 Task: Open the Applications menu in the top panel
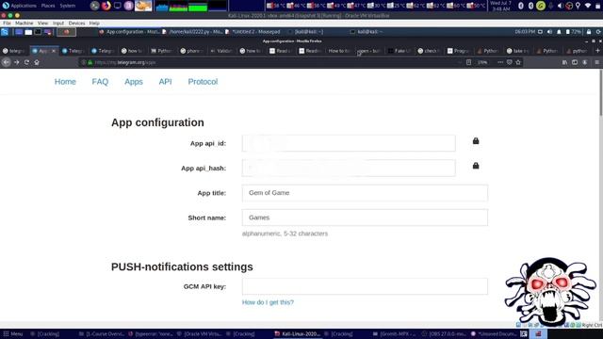pos(23,6)
